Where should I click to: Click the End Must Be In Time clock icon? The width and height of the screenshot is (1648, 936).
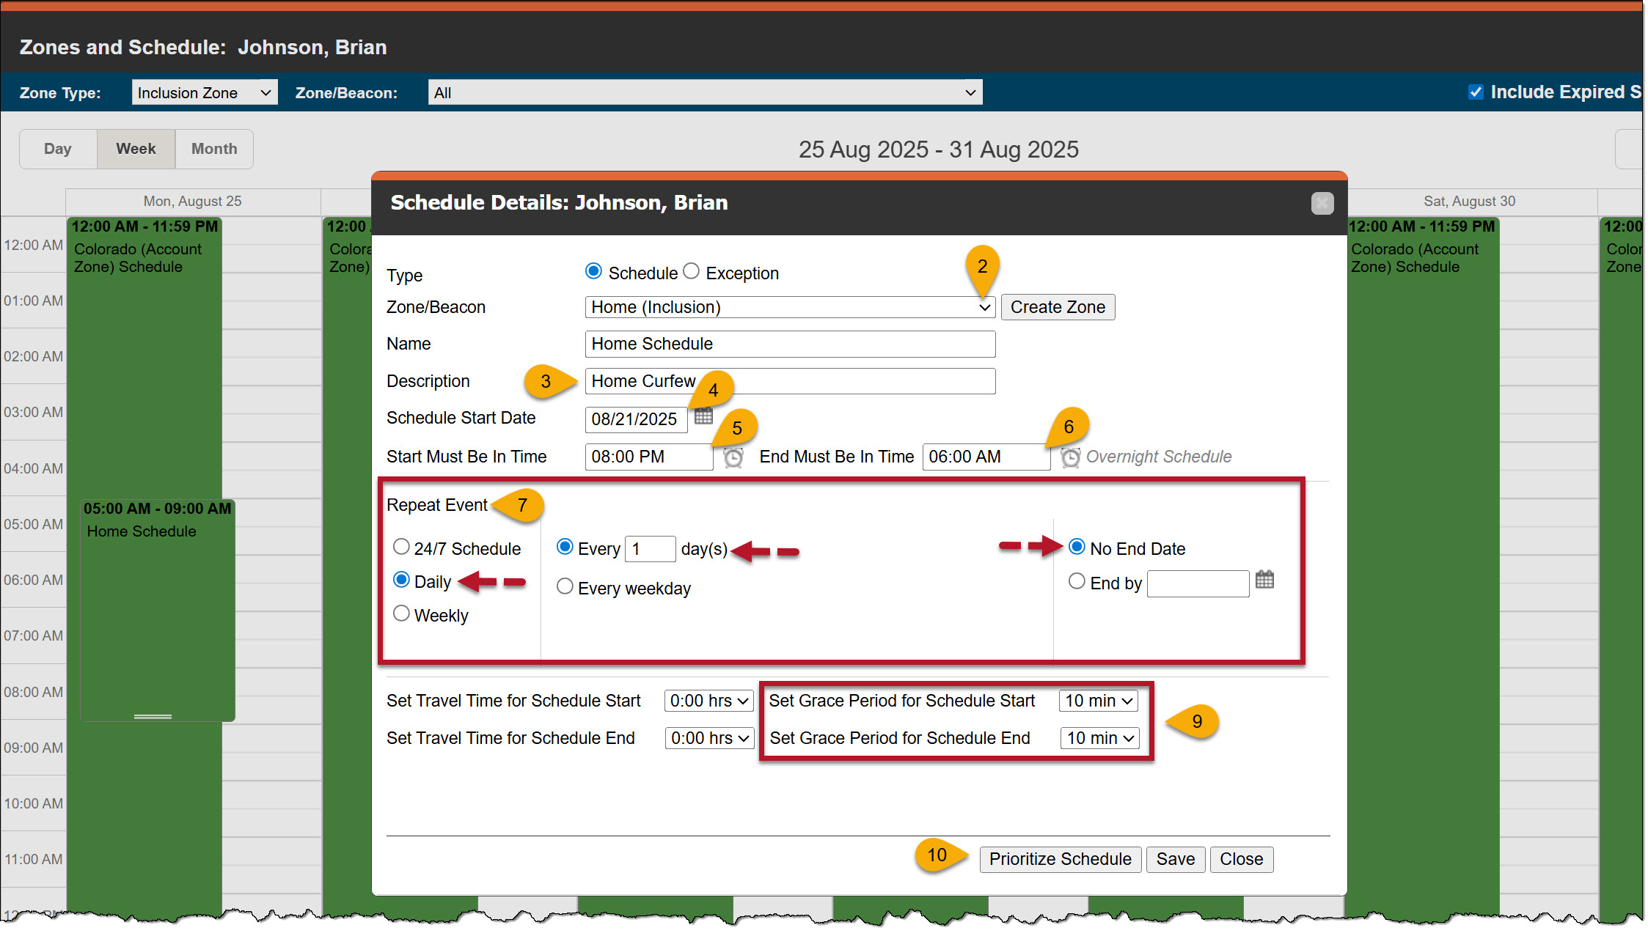coord(1070,457)
